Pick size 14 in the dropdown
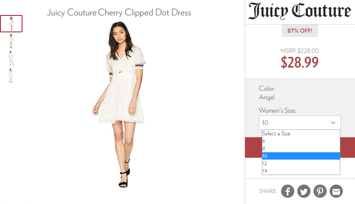This screenshot has width=355, height=204. 301,171
